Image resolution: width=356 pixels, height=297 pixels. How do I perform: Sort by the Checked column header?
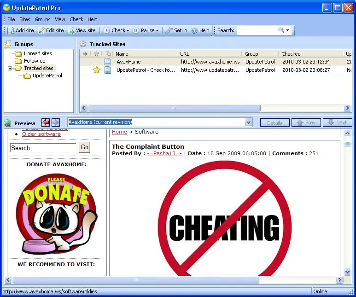[x=311, y=54]
